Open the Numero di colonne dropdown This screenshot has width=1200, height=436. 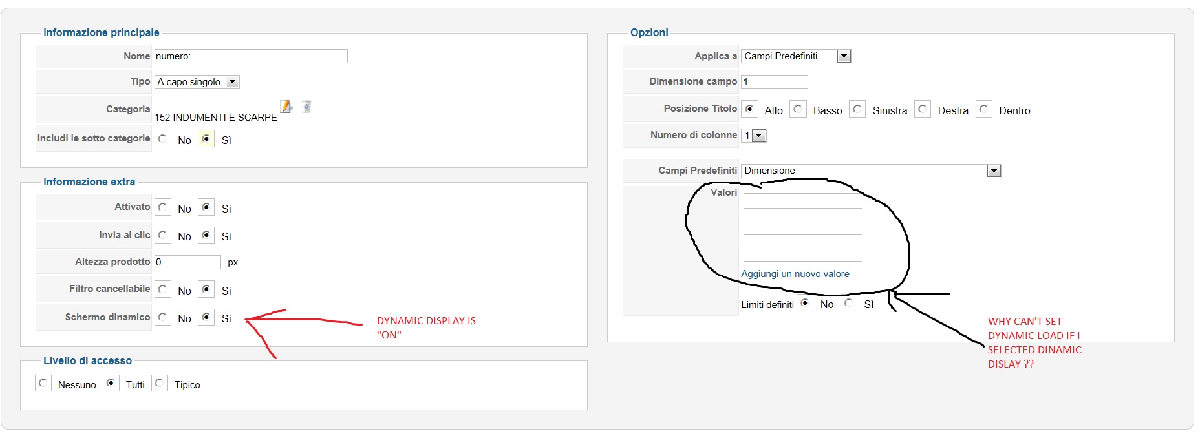(x=754, y=136)
